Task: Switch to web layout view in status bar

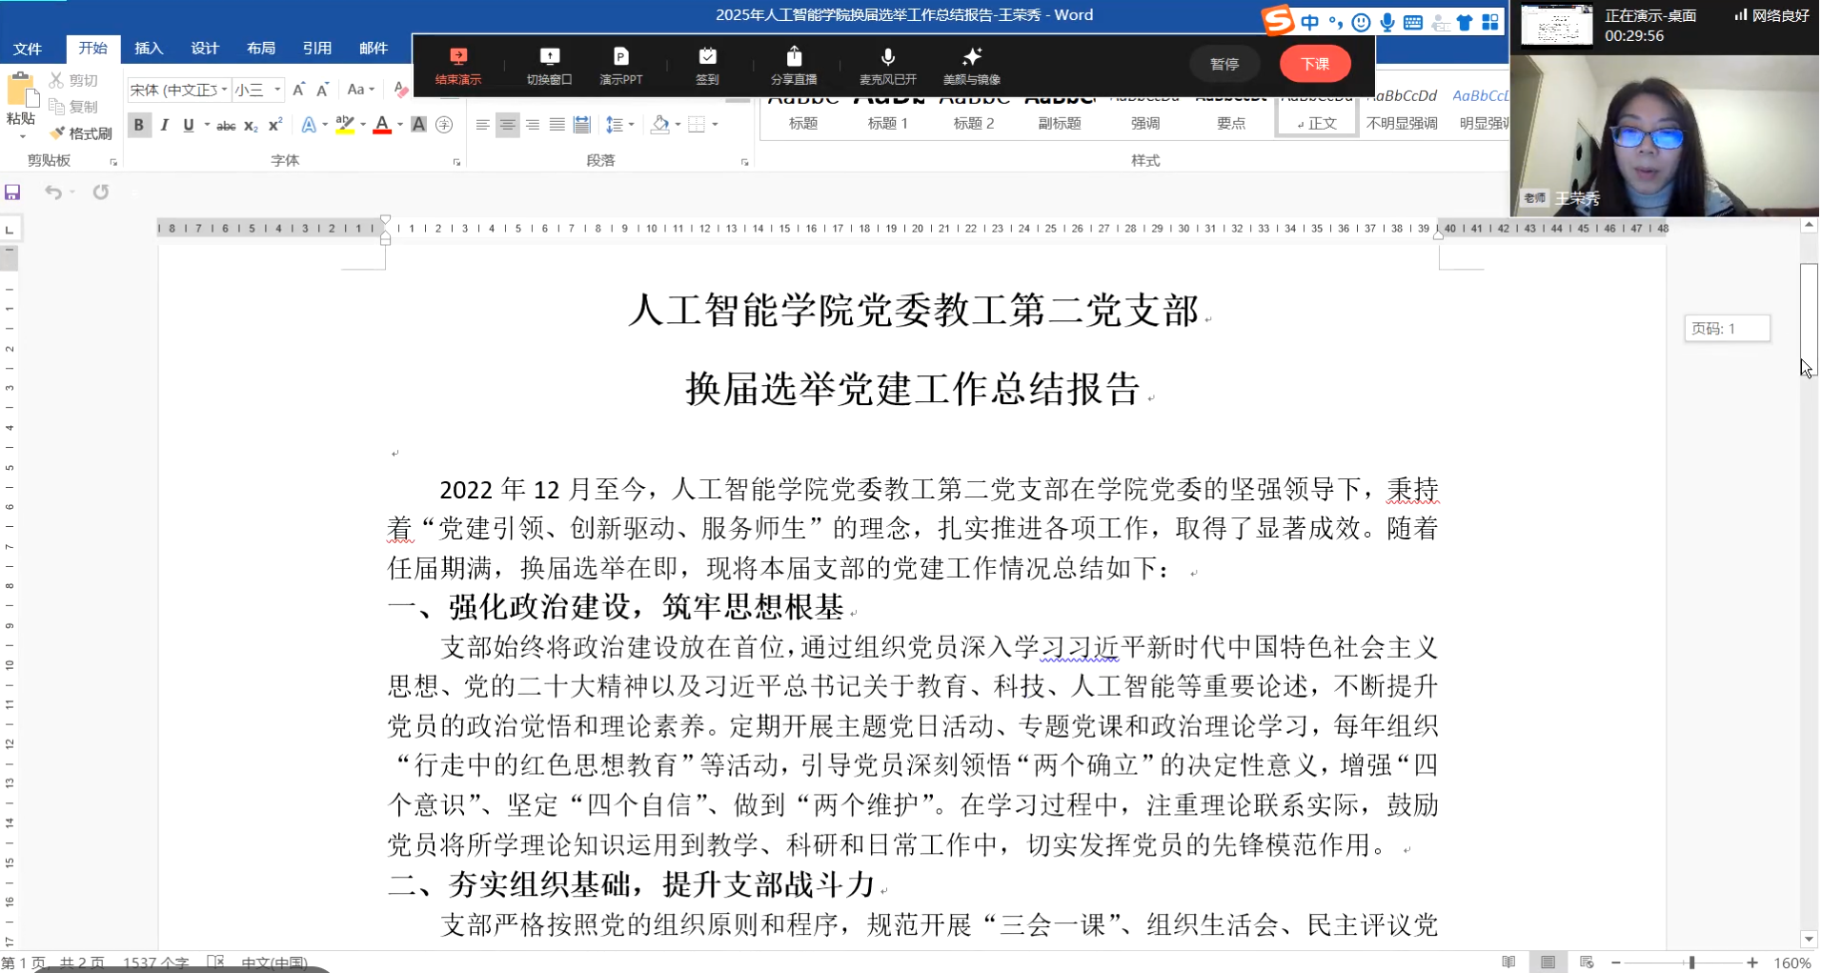Action: click(x=1587, y=963)
